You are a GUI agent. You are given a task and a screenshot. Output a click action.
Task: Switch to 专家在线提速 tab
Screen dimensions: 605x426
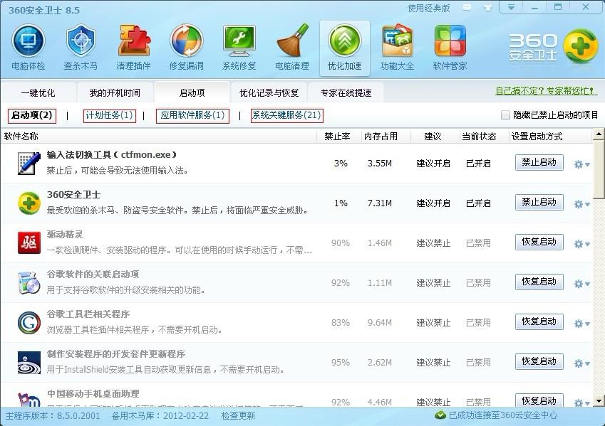(346, 92)
